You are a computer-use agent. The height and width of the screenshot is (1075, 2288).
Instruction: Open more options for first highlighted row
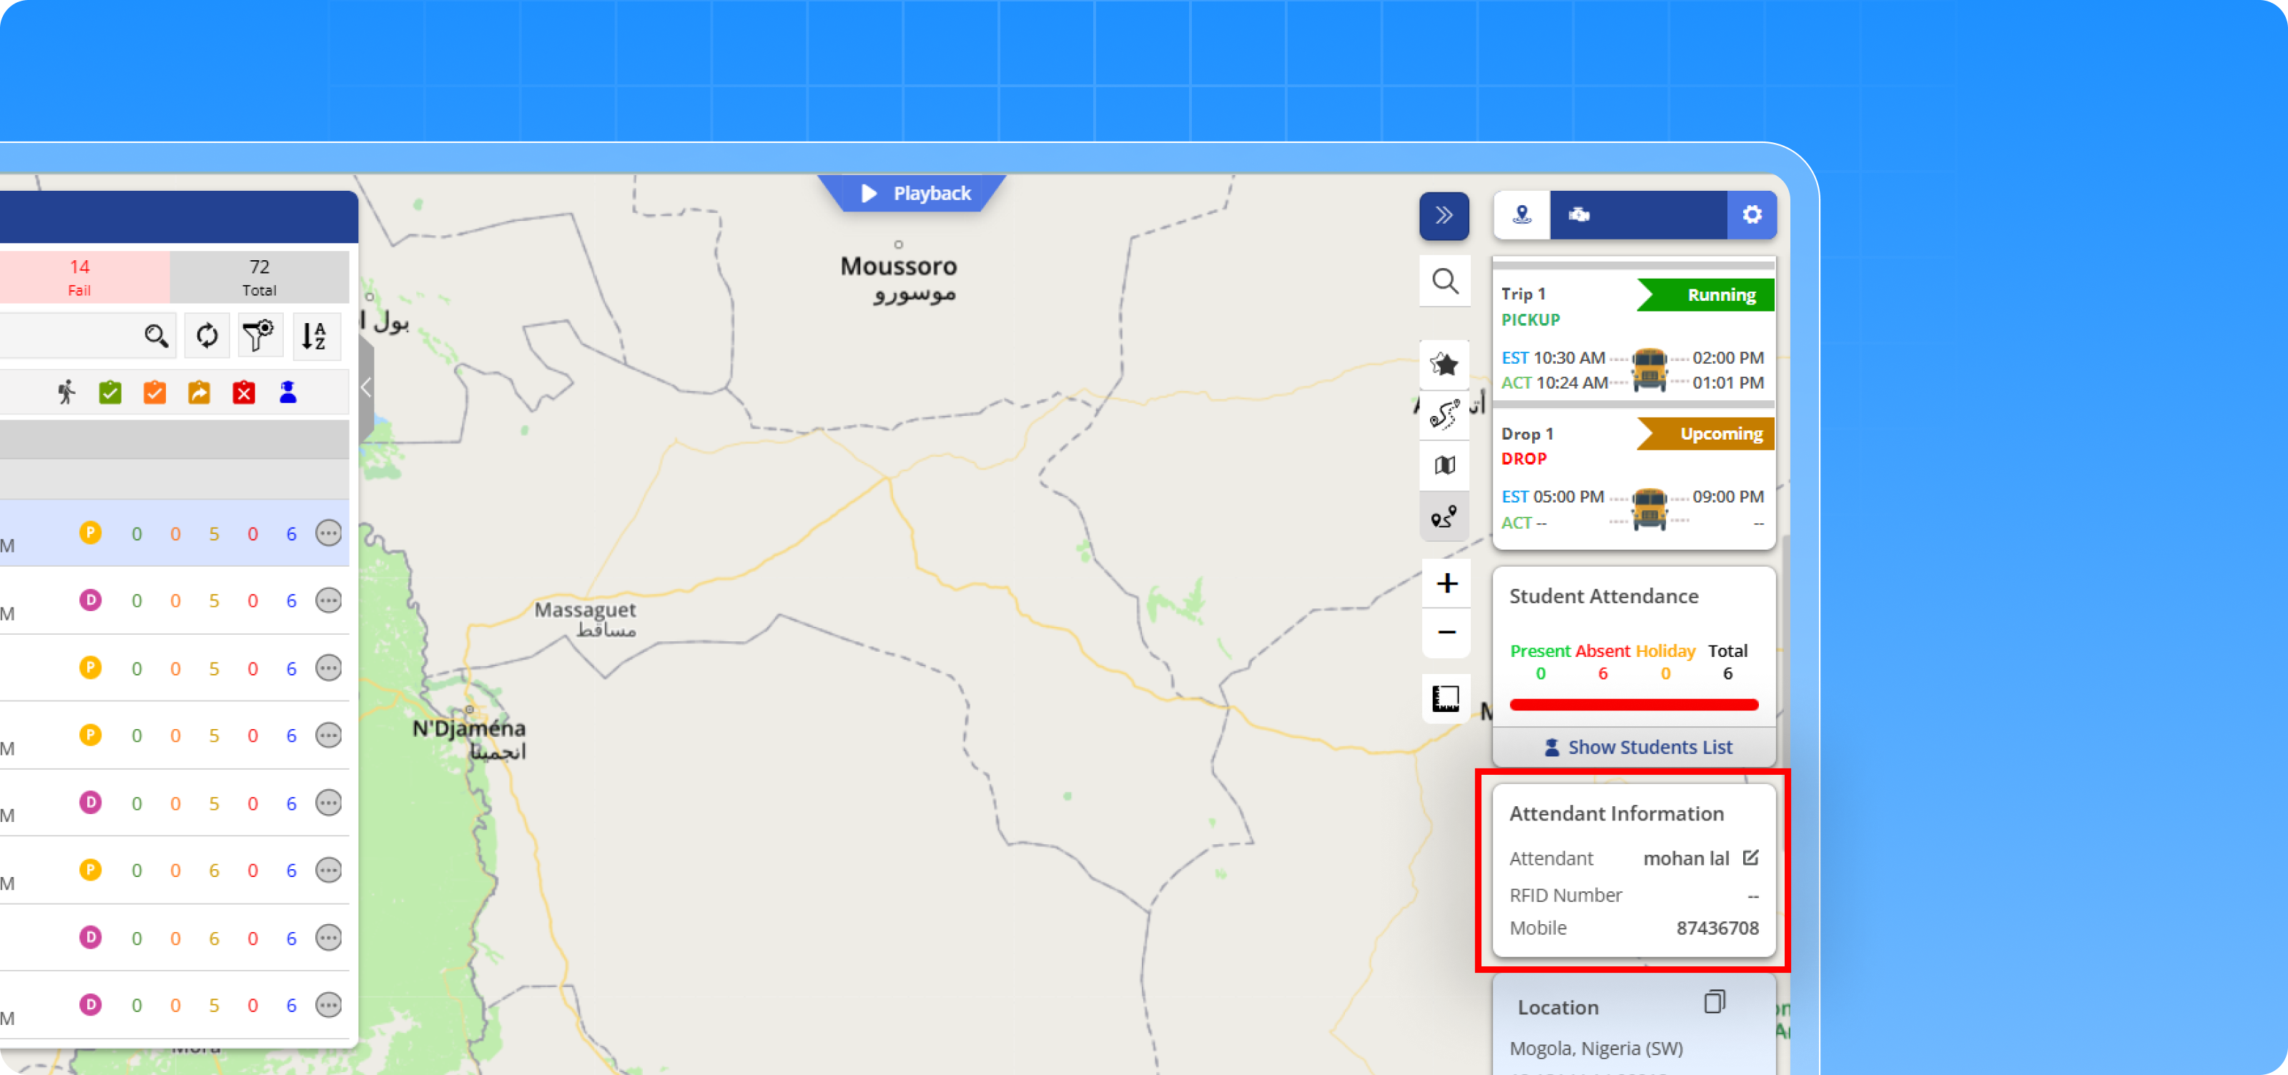point(329,532)
